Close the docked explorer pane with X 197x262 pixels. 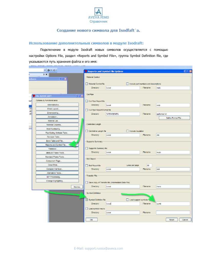tap(47, 74)
